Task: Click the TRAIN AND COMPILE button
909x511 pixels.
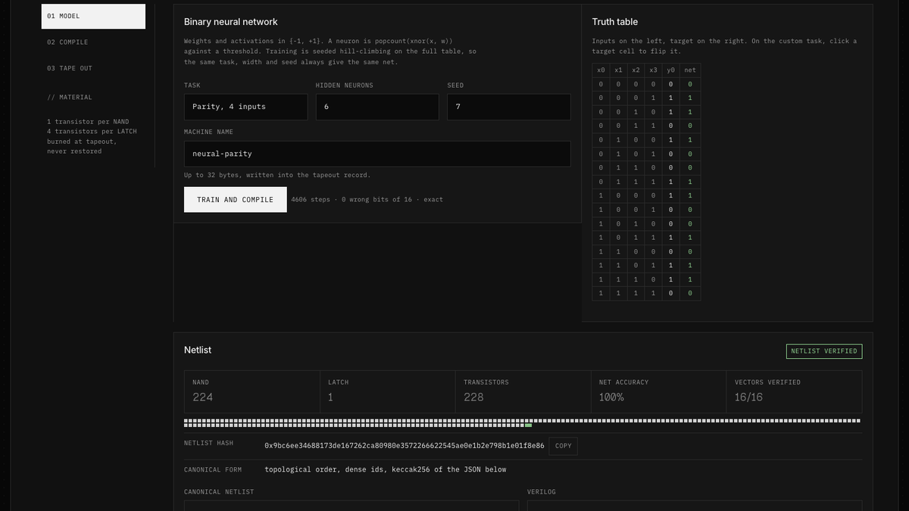Action: click(x=236, y=200)
